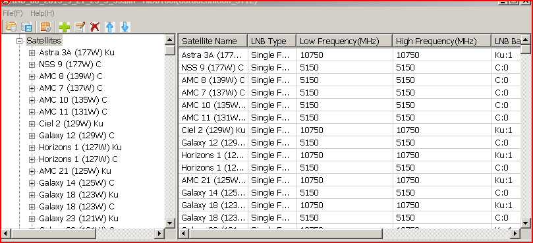Sort by Low Frequency(MHz) column header

(345, 41)
